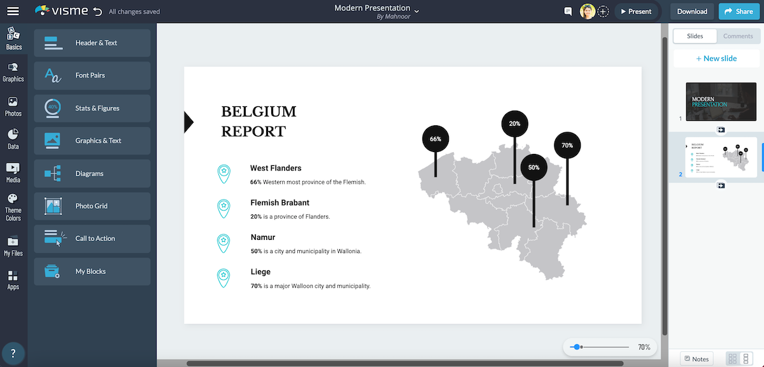This screenshot has width=764, height=367.
Task: Click the comments speech bubble icon
Action: (x=568, y=11)
